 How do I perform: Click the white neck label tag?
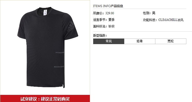coord(45,12)
